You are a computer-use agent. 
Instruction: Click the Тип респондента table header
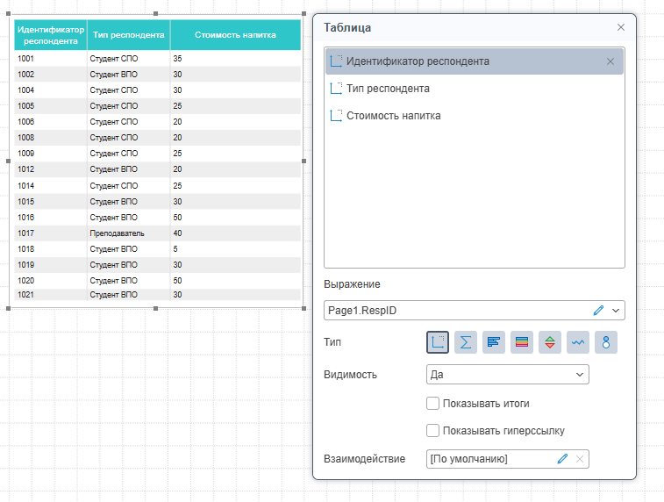coord(128,35)
